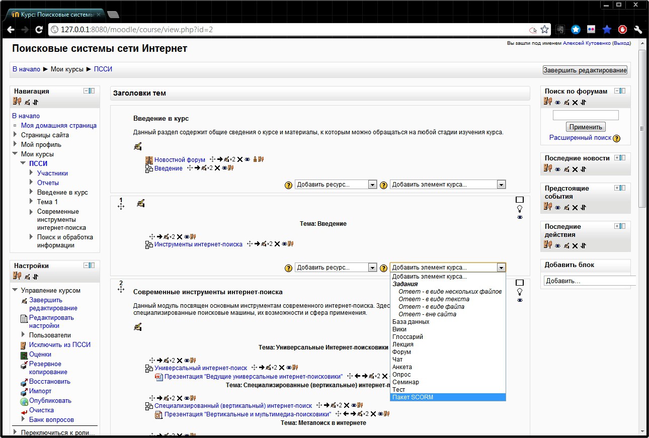Hide Поиск по форумам block with eye icon
Image resolution: width=649 pixels, height=438 pixels.
click(557, 102)
